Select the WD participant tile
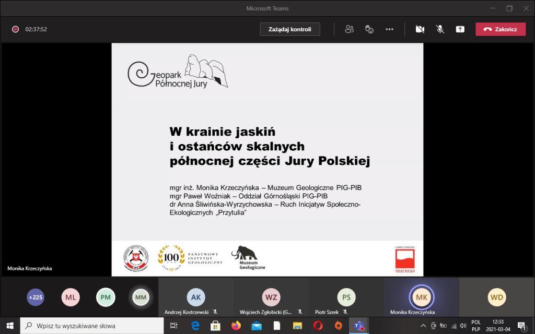Image resolution: width=535 pixels, height=334 pixels. (x=497, y=297)
